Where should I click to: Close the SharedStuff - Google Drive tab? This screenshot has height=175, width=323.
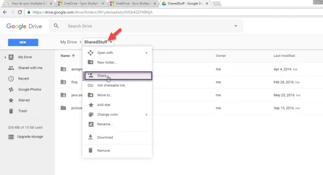[x=207, y=3]
